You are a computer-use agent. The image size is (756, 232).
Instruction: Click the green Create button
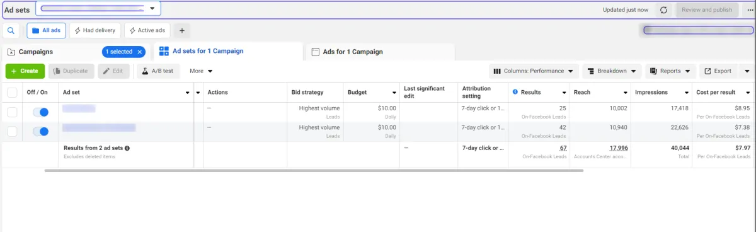(x=25, y=71)
